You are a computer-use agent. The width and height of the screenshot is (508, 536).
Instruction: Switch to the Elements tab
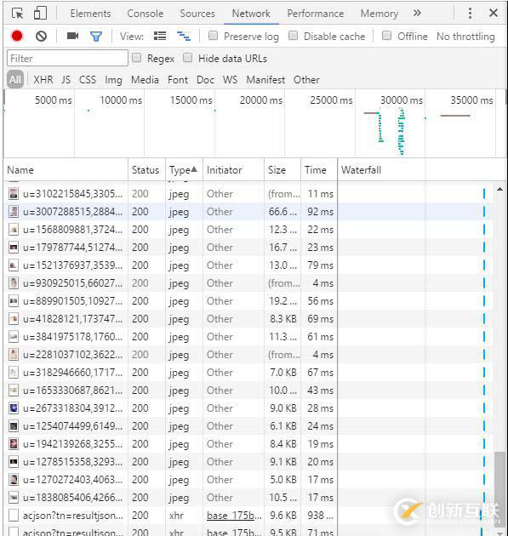pyautogui.click(x=90, y=14)
